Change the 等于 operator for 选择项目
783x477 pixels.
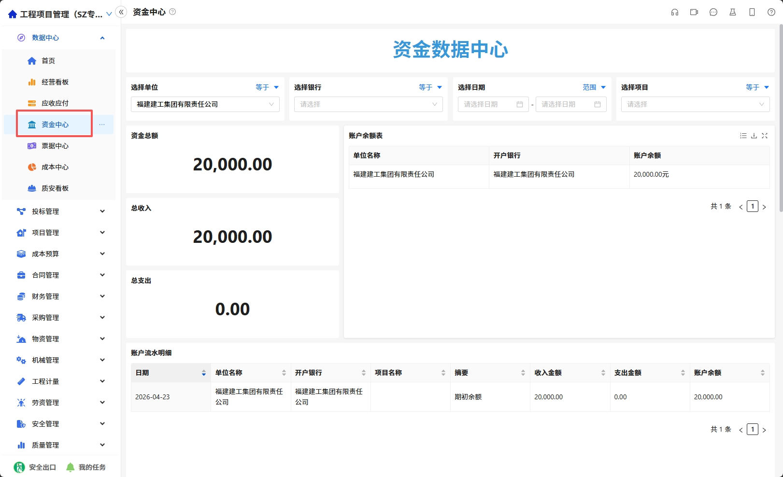(757, 87)
